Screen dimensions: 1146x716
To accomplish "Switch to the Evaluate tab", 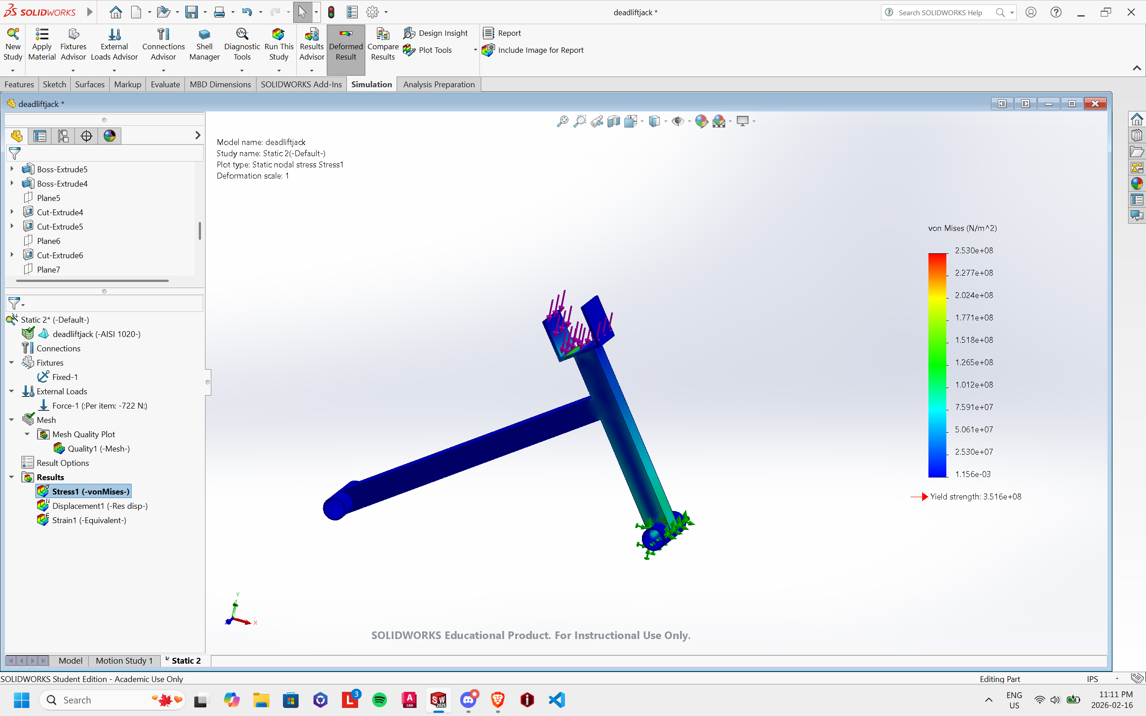I will pos(165,84).
